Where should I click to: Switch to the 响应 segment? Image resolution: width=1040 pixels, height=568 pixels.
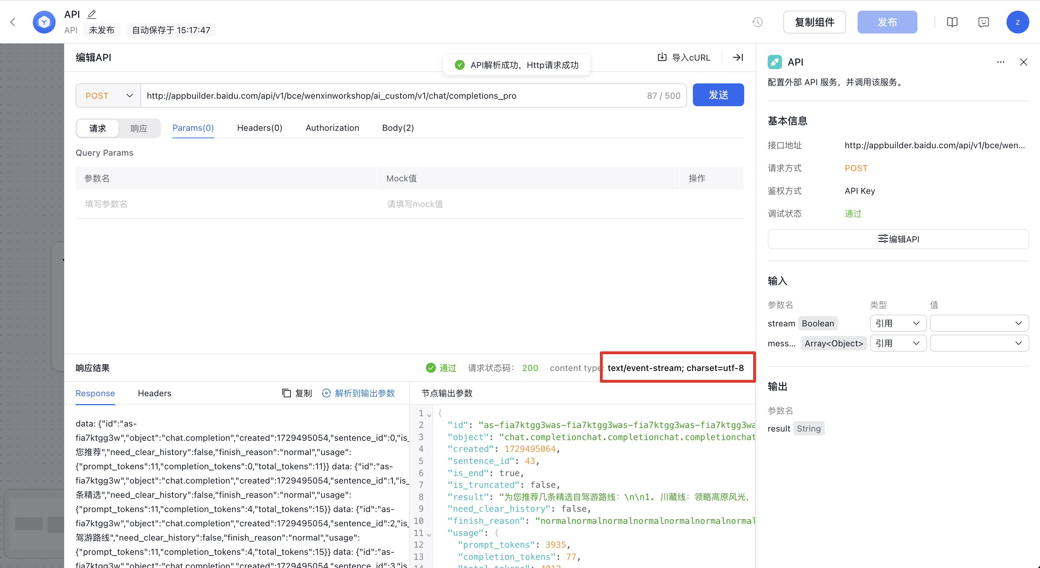tap(139, 128)
